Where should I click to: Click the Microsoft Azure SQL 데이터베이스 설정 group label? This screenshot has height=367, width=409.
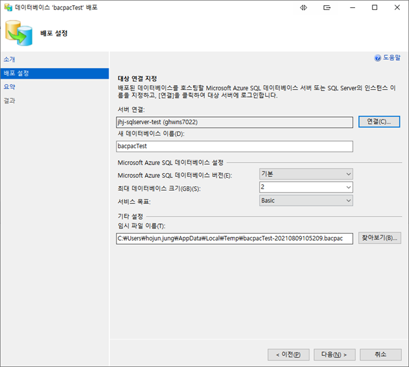coord(170,163)
